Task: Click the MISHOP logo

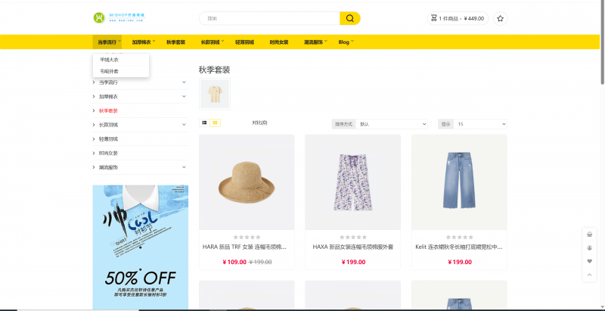Action: coord(119,17)
